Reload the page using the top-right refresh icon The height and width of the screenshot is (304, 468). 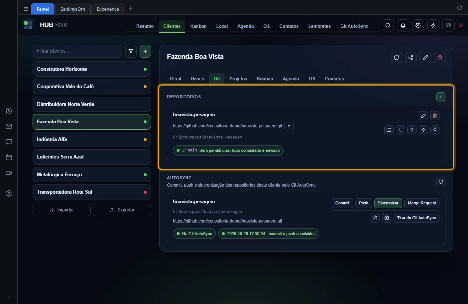(x=459, y=8)
